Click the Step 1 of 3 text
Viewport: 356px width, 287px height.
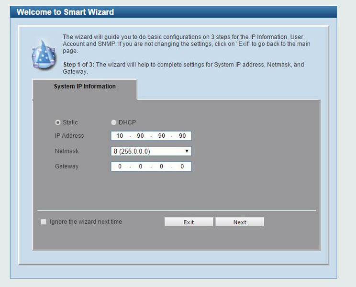tap(78, 65)
